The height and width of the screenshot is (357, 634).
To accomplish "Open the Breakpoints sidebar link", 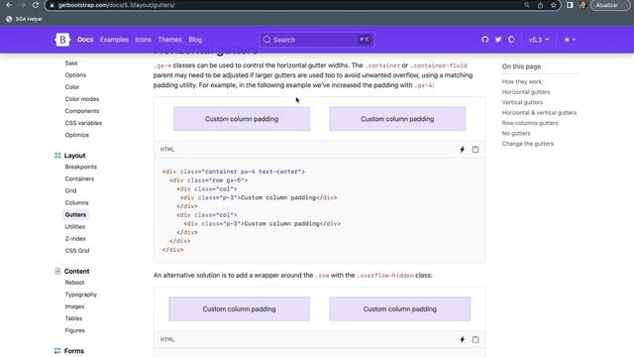I will (x=81, y=167).
